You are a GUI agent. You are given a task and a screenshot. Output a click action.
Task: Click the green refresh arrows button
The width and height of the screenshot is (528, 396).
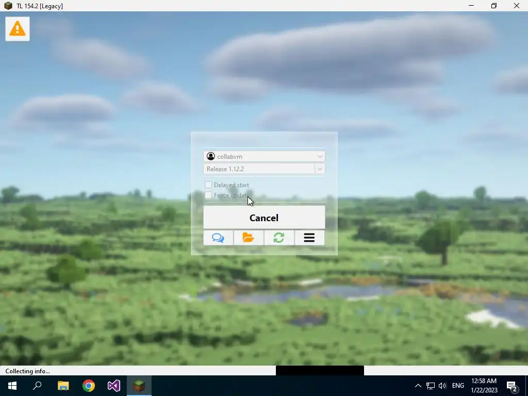[x=279, y=238]
